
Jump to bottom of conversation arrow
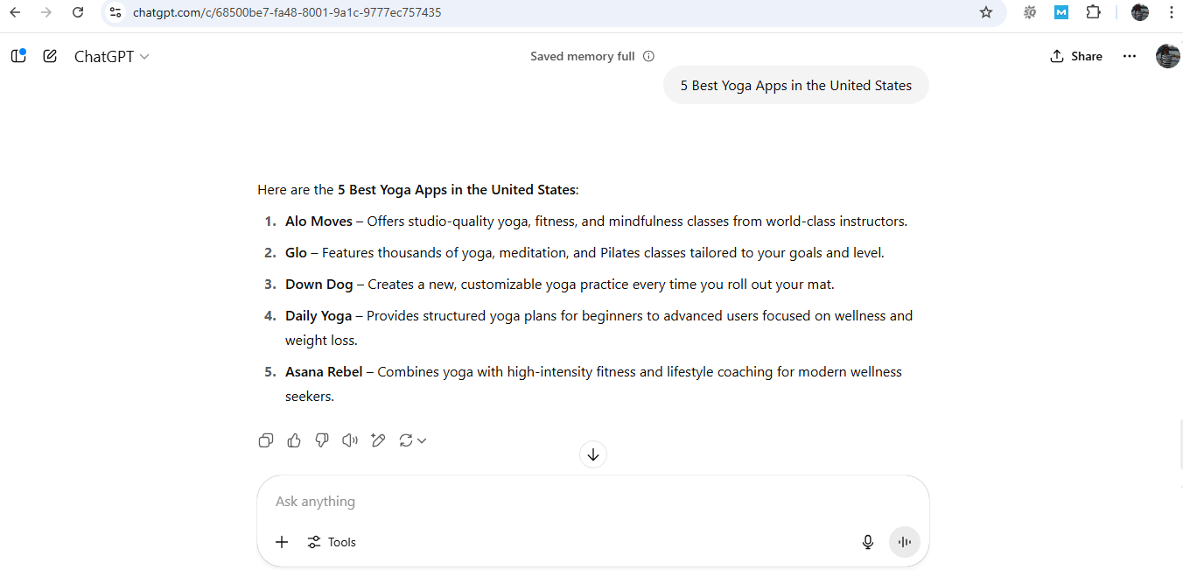tap(593, 454)
